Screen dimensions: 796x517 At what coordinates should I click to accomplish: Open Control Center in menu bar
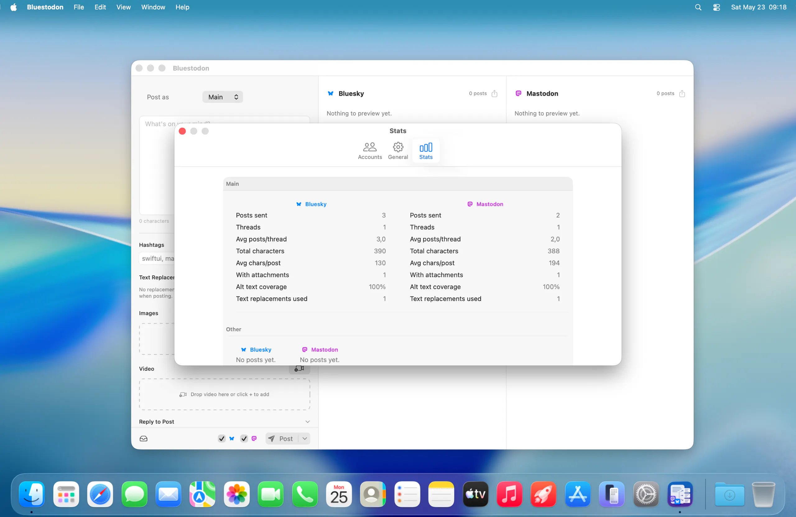pos(716,7)
